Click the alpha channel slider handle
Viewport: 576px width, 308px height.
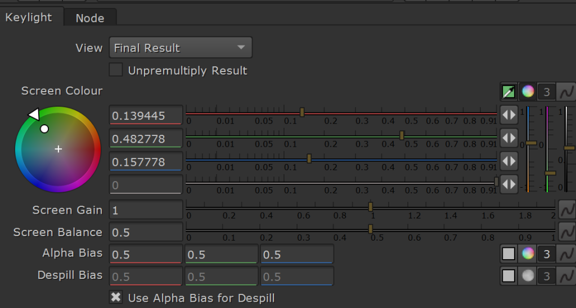(496, 182)
